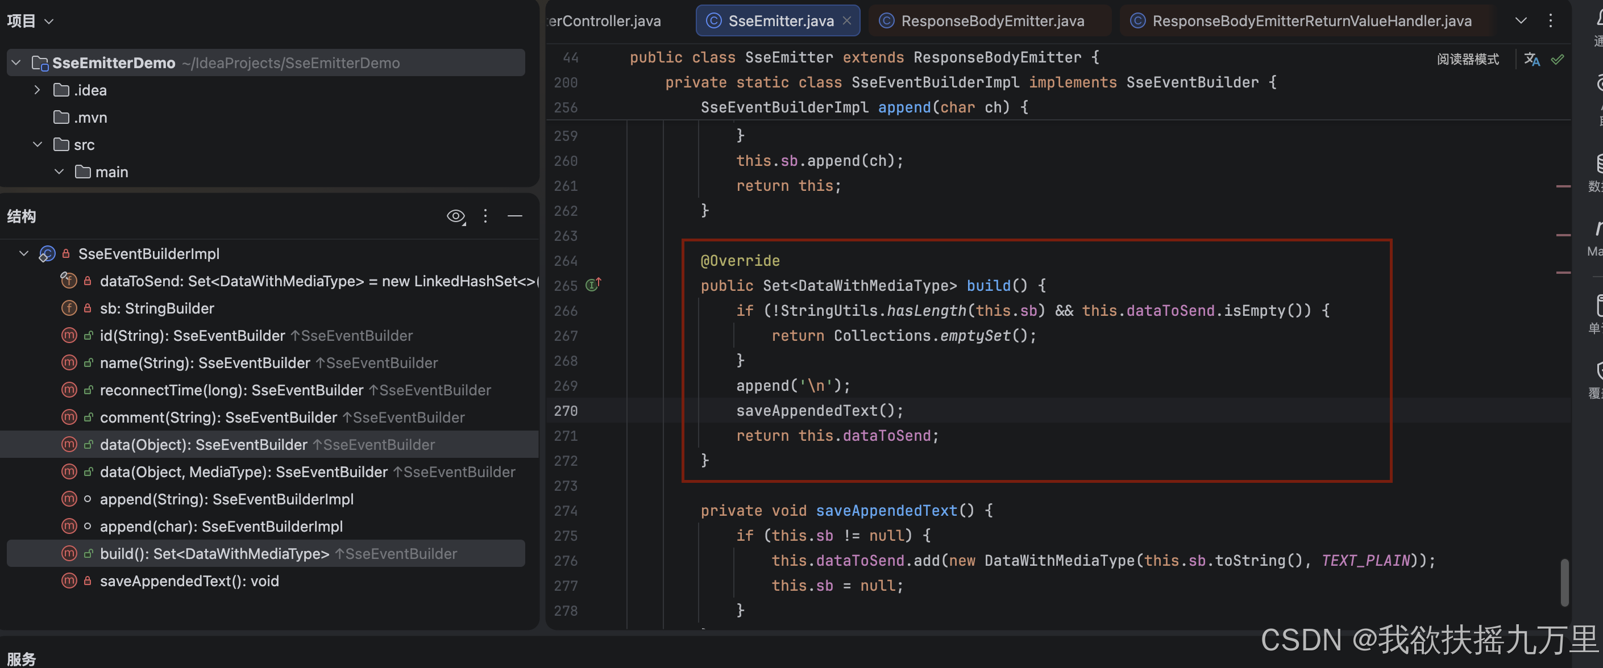Open the Services (服务) tool window
This screenshot has width=1603, height=668.
pos(21,659)
